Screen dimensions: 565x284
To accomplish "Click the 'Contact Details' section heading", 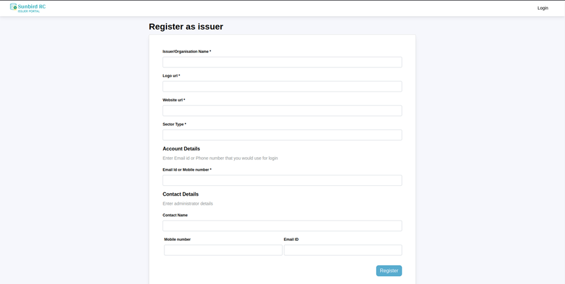I will click(180, 194).
